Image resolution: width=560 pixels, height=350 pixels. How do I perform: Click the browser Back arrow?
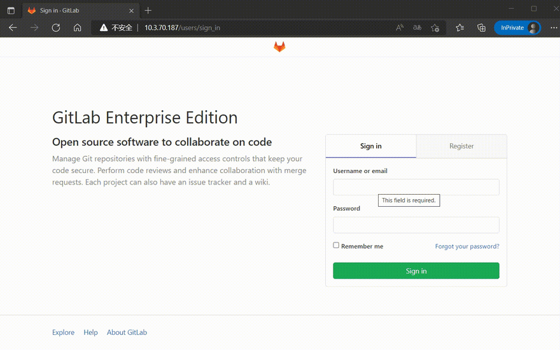[13, 27]
